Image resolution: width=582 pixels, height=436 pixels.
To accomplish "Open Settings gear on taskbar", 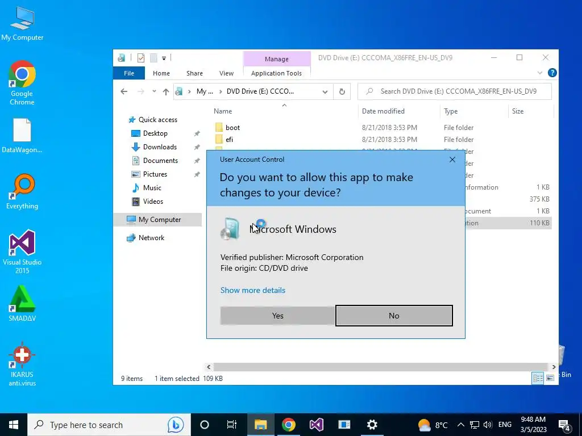I will click(372, 425).
